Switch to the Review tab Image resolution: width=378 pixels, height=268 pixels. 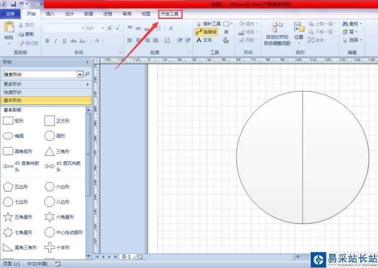127,14
